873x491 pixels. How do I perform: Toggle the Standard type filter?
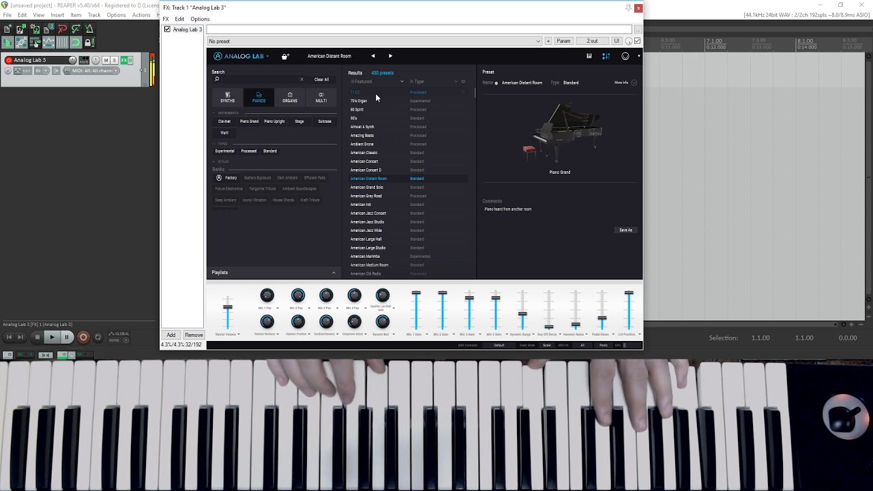pos(270,151)
